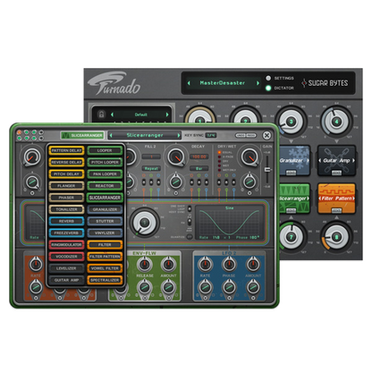Pick Pitch Delay in the effect menu

pyautogui.click(x=66, y=174)
